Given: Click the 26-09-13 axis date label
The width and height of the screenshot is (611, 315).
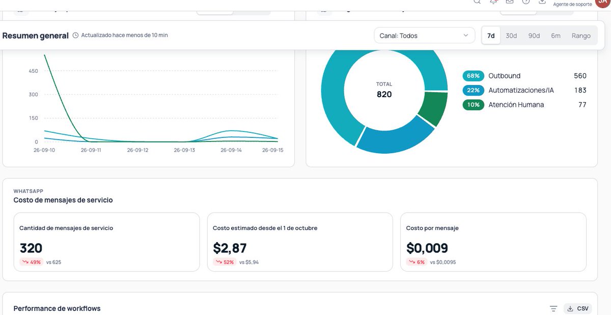Looking at the screenshot, I should 184,150.
